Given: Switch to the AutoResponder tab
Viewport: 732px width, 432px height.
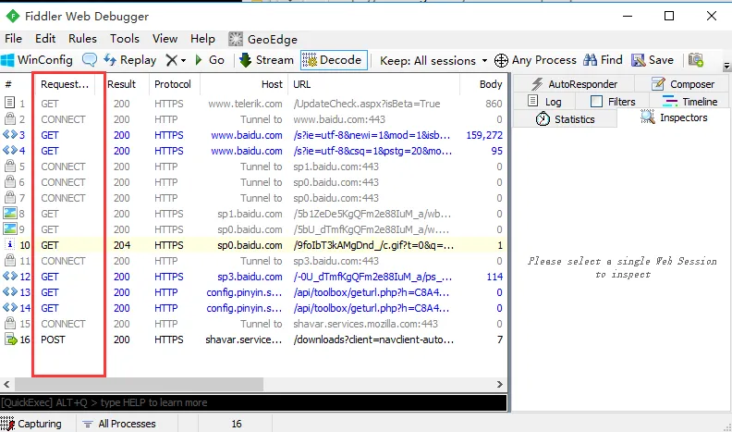Looking at the screenshot, I should pos(574,84).
